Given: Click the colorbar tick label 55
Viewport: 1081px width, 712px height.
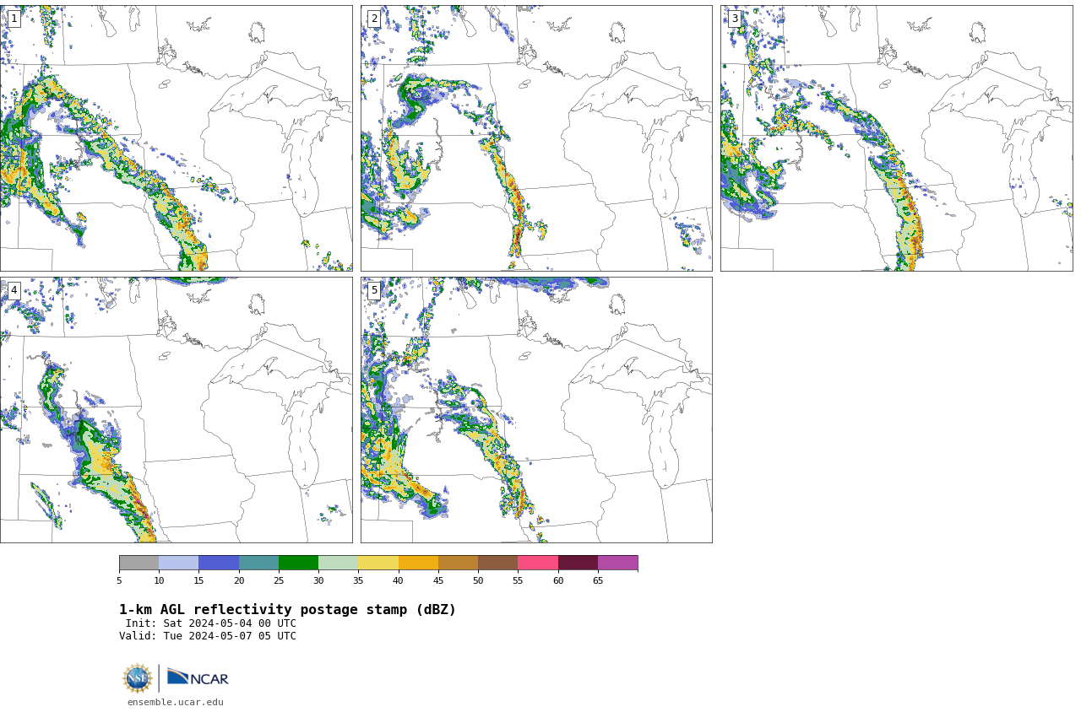Looking at the screenshot, I should (x=518, y=580).
